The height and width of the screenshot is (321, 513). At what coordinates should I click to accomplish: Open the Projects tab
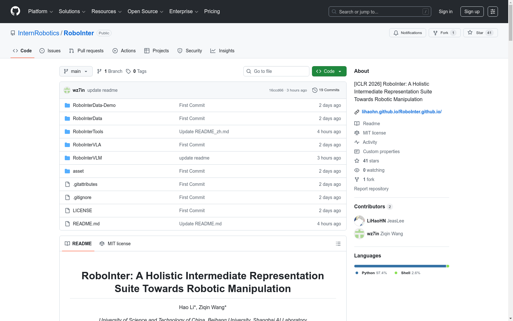156,51
